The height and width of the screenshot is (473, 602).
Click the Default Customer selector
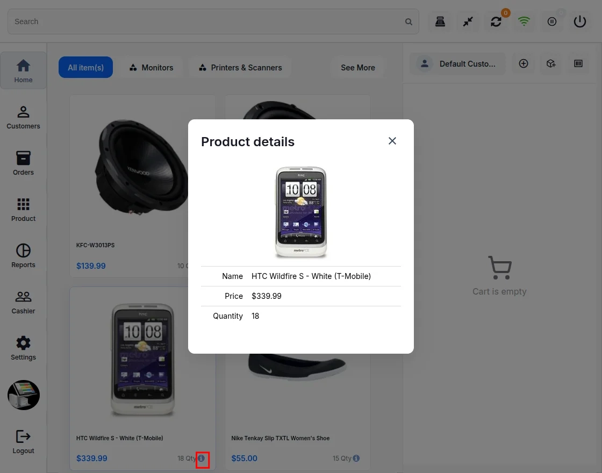point(457,64)
